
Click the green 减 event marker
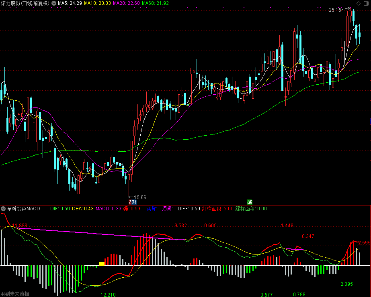(250, 202)
